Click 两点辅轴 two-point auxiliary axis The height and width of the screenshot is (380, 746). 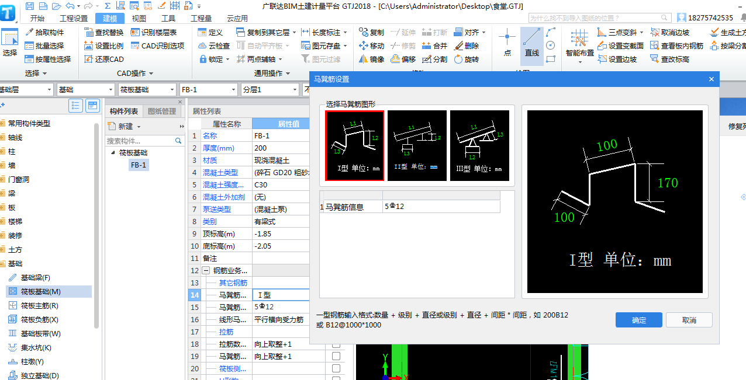pyautogui.click(x=260, y=59)
